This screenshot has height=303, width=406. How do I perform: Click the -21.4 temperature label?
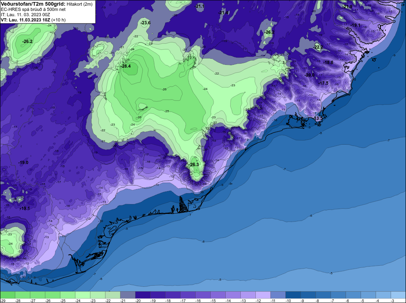(223, 13)
